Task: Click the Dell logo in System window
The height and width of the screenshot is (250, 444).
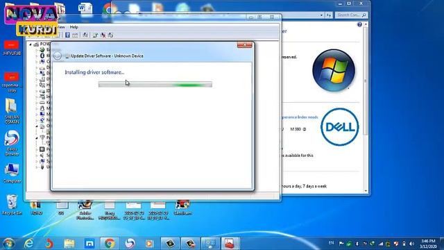Action: 340,126
